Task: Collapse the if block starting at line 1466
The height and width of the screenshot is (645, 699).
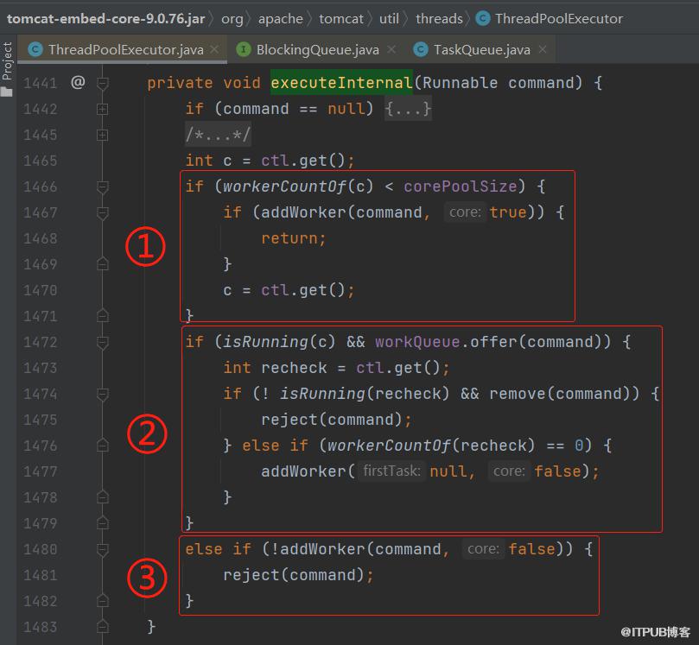Action: [x=103, y=187]
